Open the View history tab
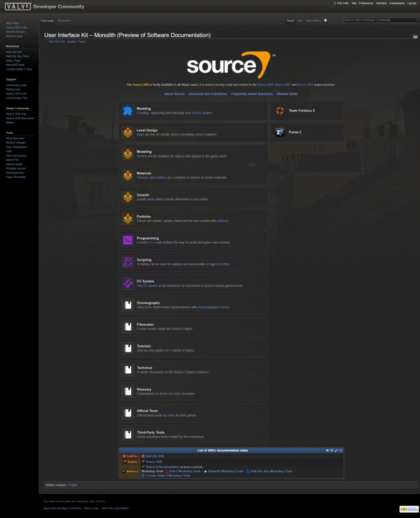Screen dimensions: 420x518 pyautogui.click(x=313, y=20)
